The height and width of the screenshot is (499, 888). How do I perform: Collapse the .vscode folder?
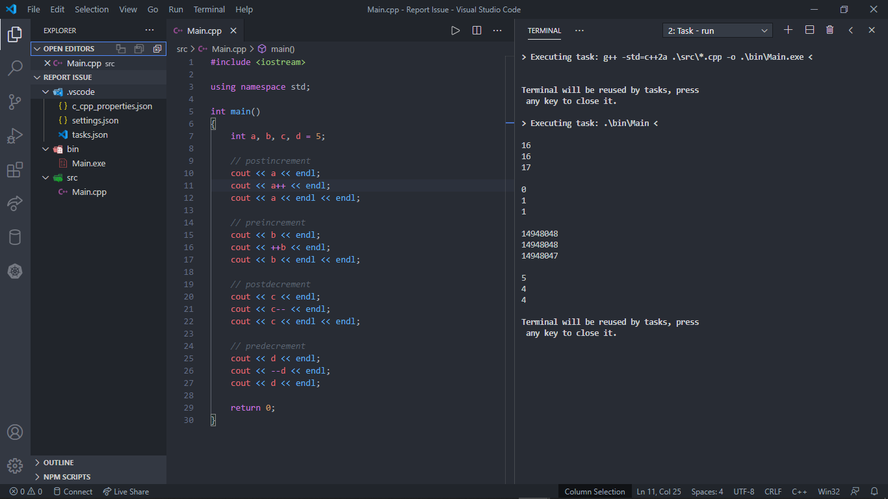pyautogui.click(x=46, y=92)
